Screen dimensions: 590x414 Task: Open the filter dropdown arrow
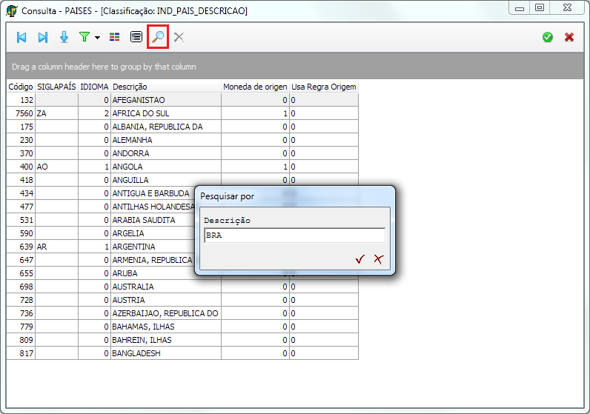point(98,38)
